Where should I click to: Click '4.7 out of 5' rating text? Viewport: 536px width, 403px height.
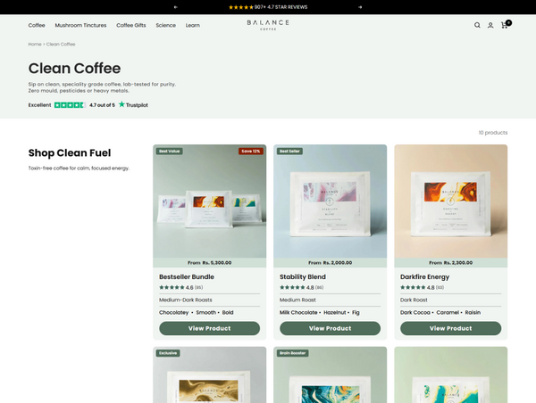coord(102,105)
